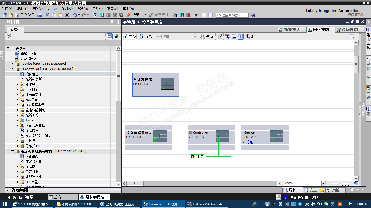Click the 保存项目 save button
This screenshot has width=371, height=208.
coord(25,15)
